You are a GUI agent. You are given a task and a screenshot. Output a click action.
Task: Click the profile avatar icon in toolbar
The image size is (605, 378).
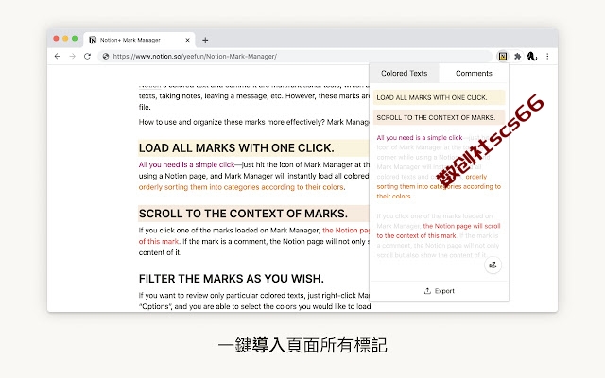click(532, 57)
